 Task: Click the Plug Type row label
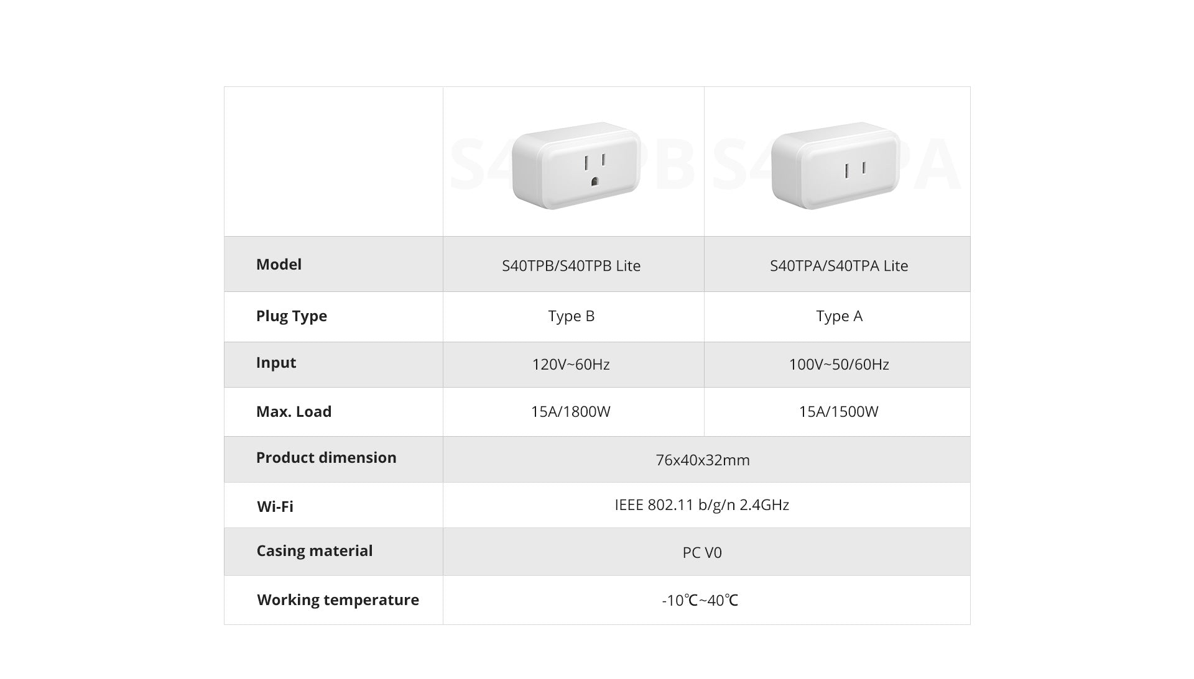click(x=291, y=316)
